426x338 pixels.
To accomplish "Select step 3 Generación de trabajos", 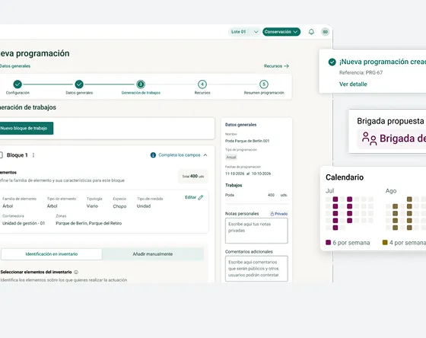I will click(x=141, y=84).
